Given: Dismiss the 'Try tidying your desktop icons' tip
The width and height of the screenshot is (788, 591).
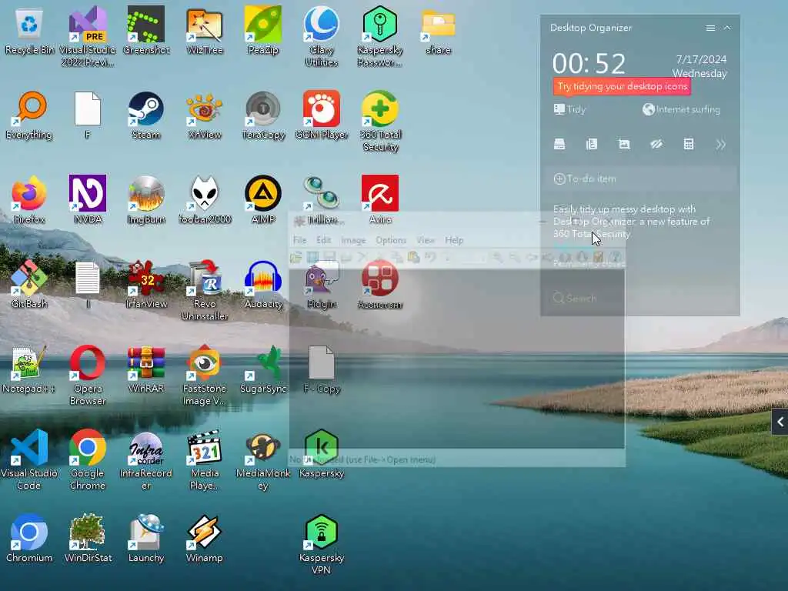Looking at the screenshot, I should click(x=622, y=86).
